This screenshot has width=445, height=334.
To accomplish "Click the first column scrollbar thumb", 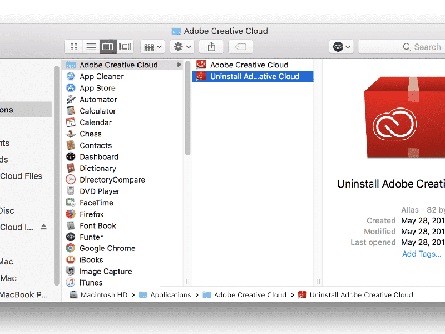I will point(187,108).
